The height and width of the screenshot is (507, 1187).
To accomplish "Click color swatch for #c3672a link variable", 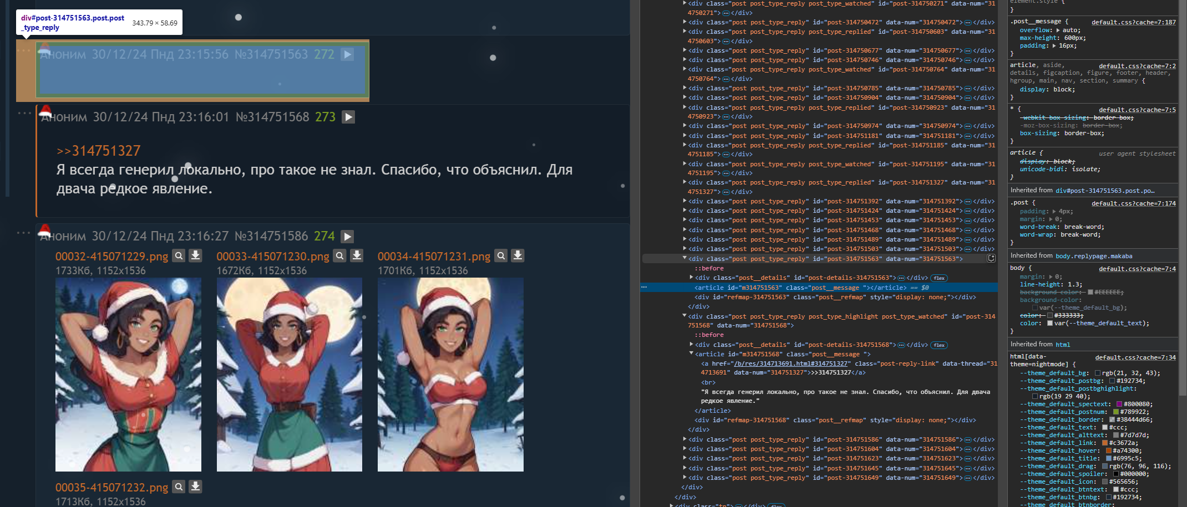I will pos(1104,443).
